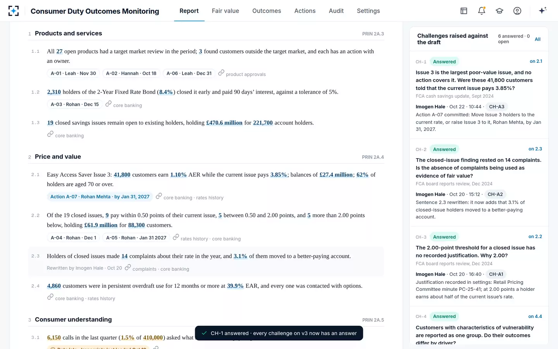Click the app logo icon
The width and height of the screenshot is (558, 349).
pos(14,11)
